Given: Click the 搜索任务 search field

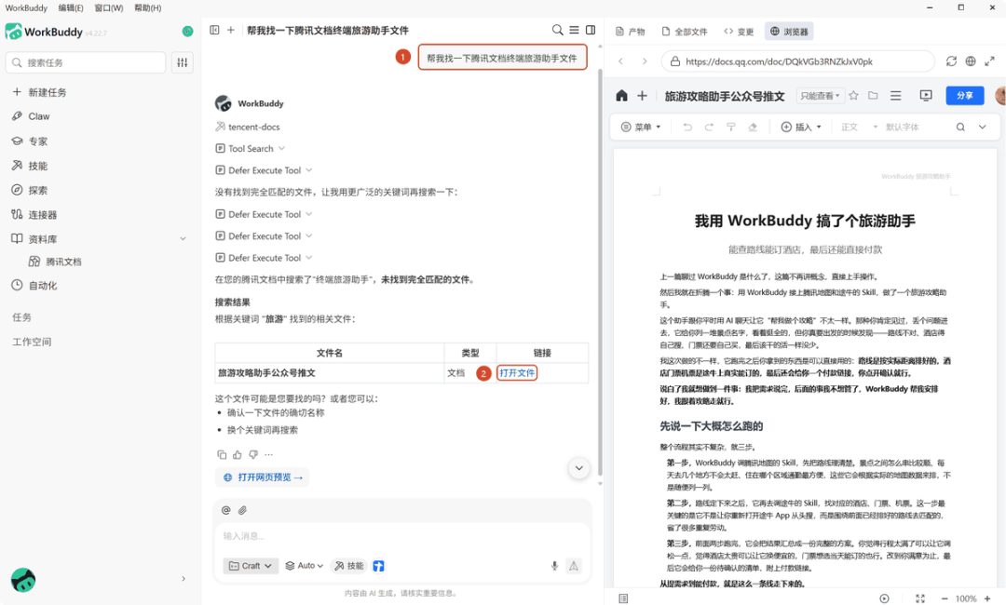Looking at the screenshot, I should click(86, 62).
